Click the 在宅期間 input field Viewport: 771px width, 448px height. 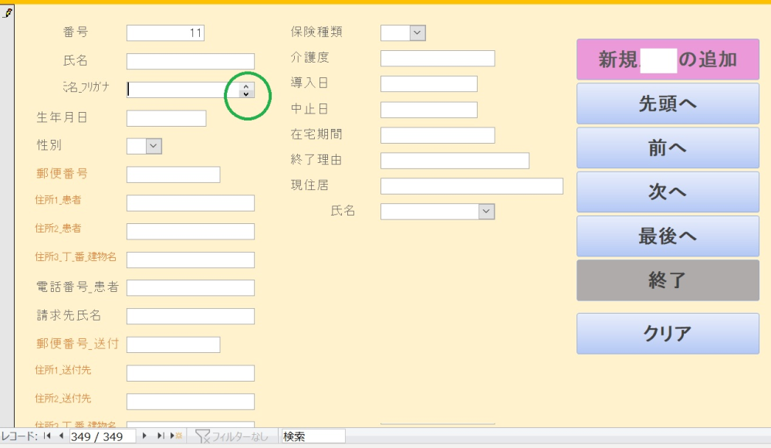[438, 135]
